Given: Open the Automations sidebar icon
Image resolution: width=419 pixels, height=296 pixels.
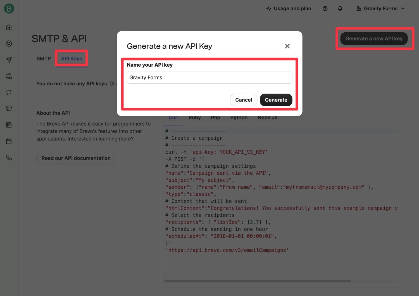Looking at the screenshot, I should click(x=9, y=76).
